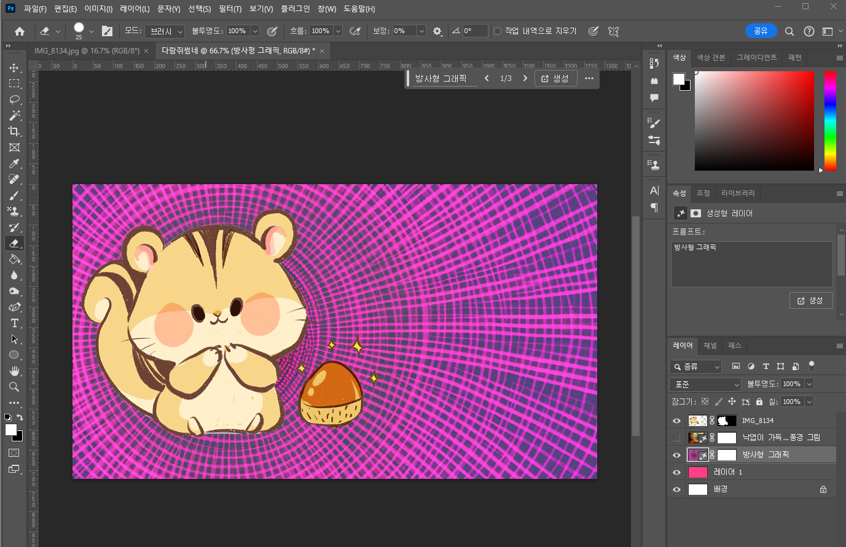Select the Spot Healing Brush tool
This screenshot has height=547, width=846.
[14, 179]
